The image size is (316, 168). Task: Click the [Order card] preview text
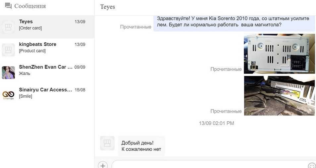[30, 28]
